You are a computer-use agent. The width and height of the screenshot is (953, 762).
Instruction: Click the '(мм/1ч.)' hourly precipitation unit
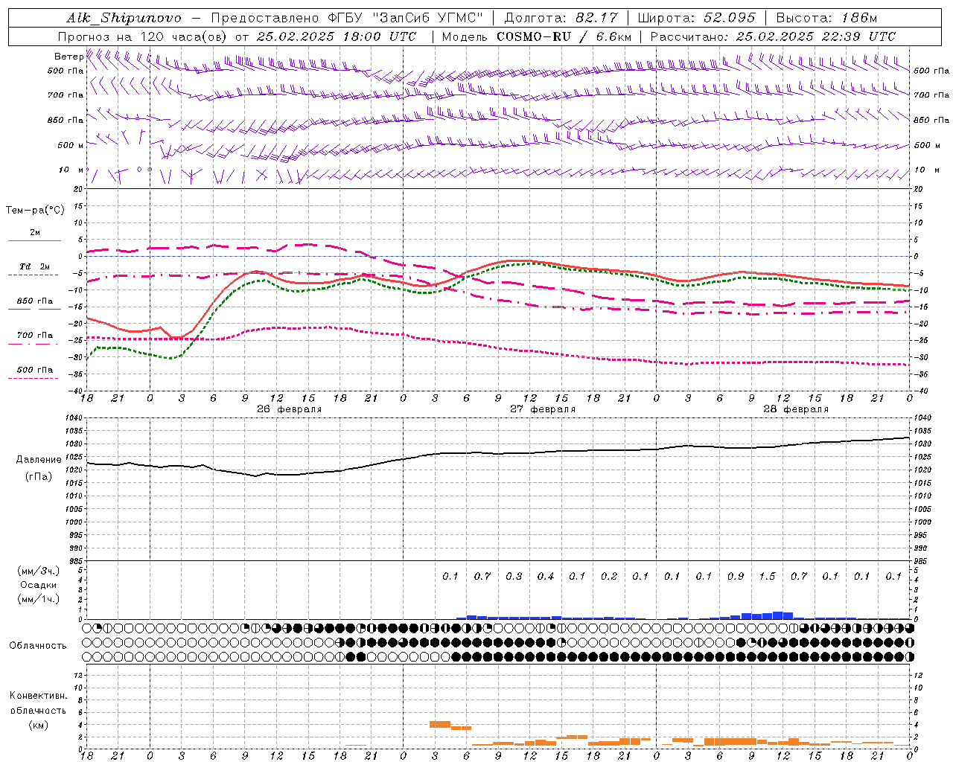pos(39,599)
